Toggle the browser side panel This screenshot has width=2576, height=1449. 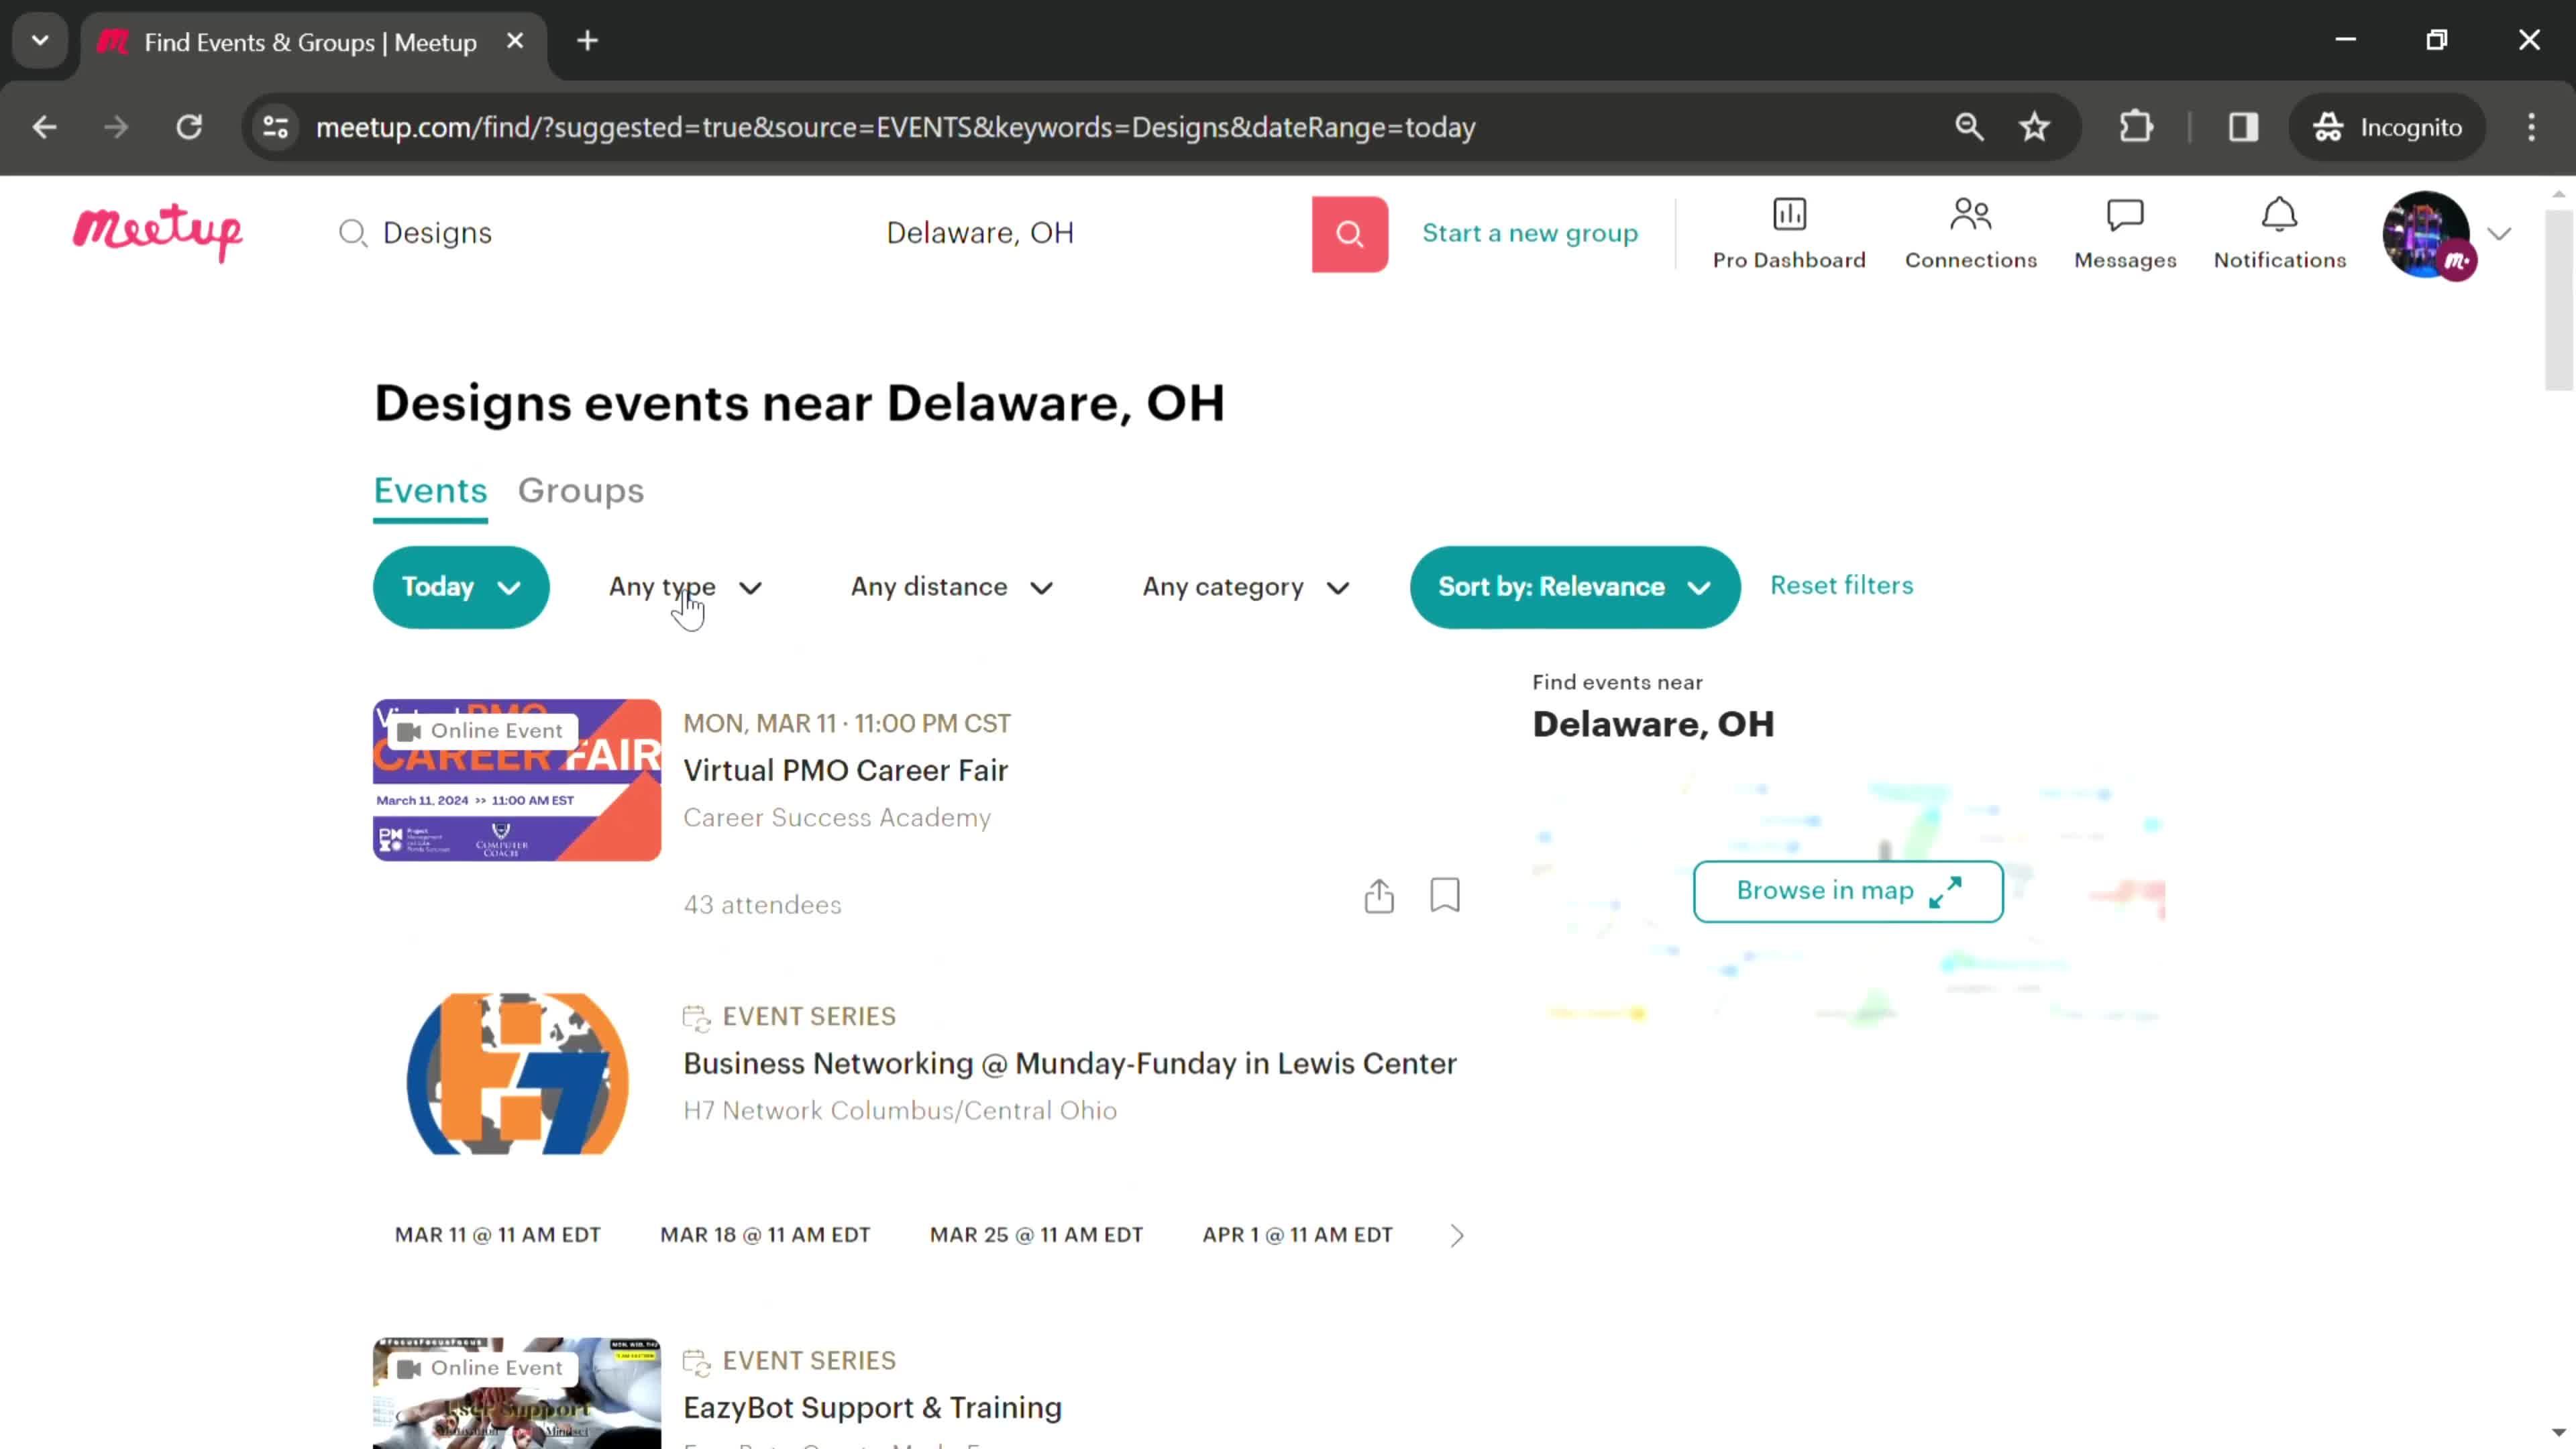coord(2243,127)
